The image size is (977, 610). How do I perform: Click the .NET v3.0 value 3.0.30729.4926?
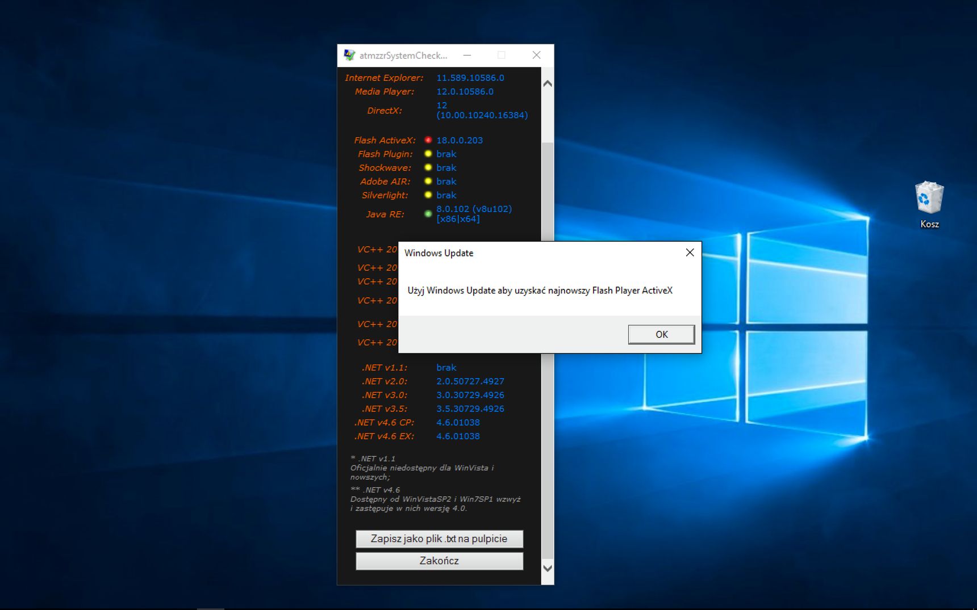point(470,395)
